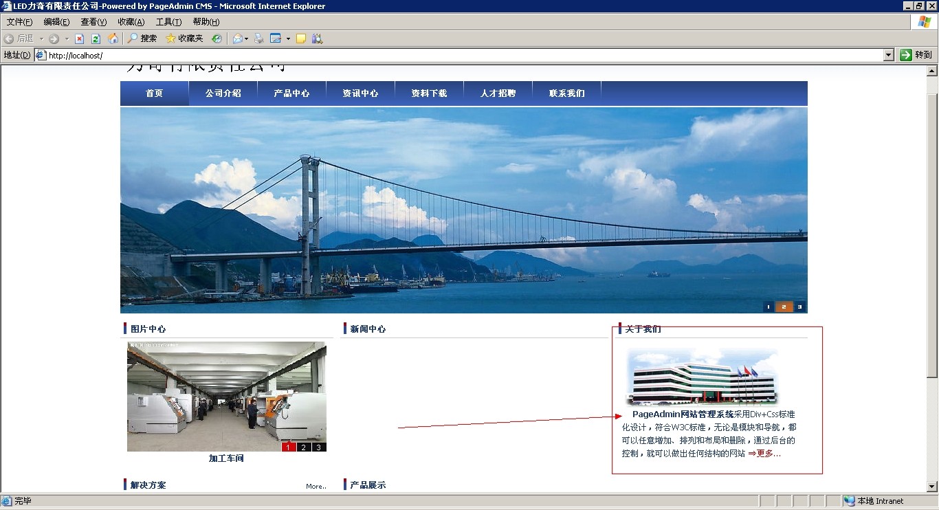Show image 2 in 图片中心 slideshow

click(x=304, y=447)
